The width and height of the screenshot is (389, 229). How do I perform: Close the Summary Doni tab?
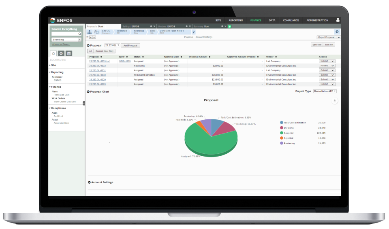(226, 26)
